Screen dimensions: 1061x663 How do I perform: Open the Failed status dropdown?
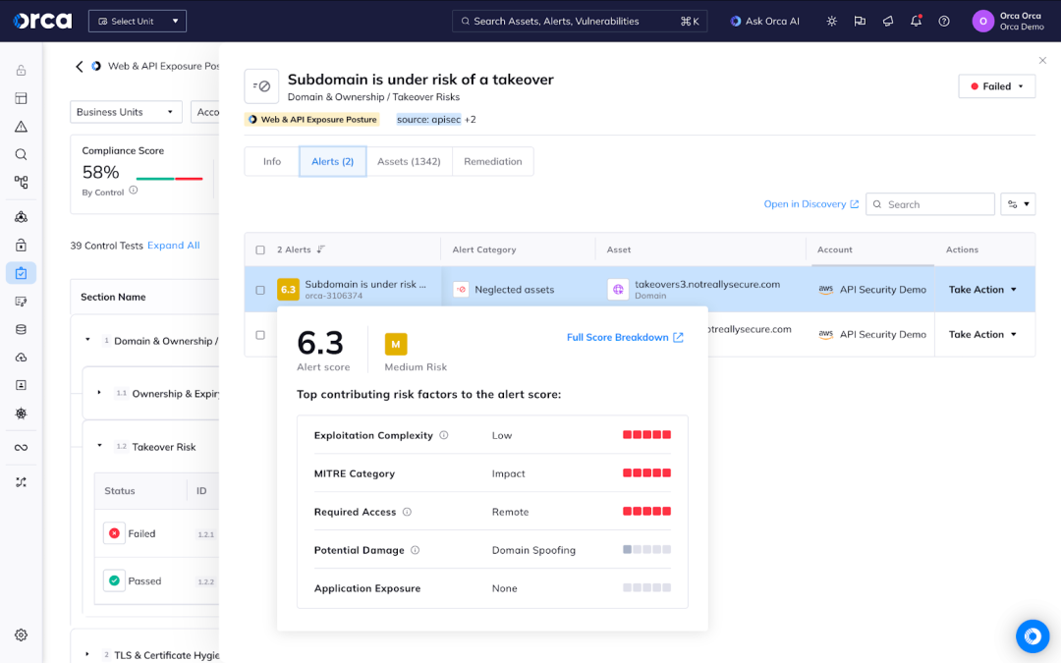(x=996, y=86)
